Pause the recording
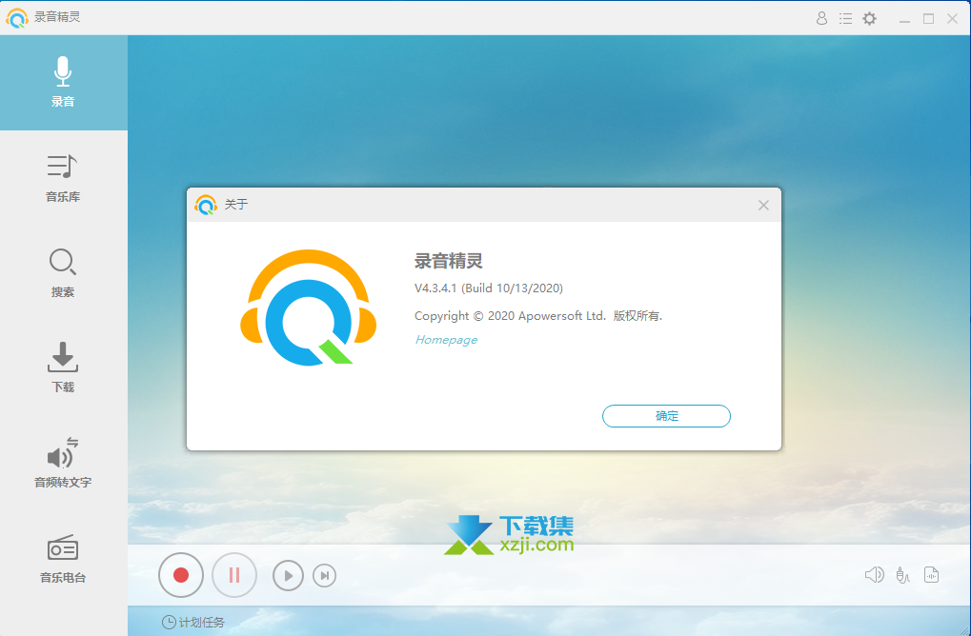Viewport: 971px width, 636px height. click(x=234, y=575)
